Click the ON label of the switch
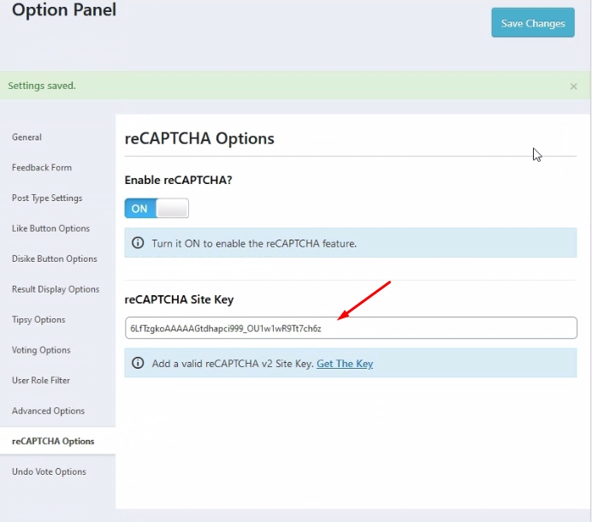Image resolution: width=592 pixels, height=522 pixels. pos(139,208)
